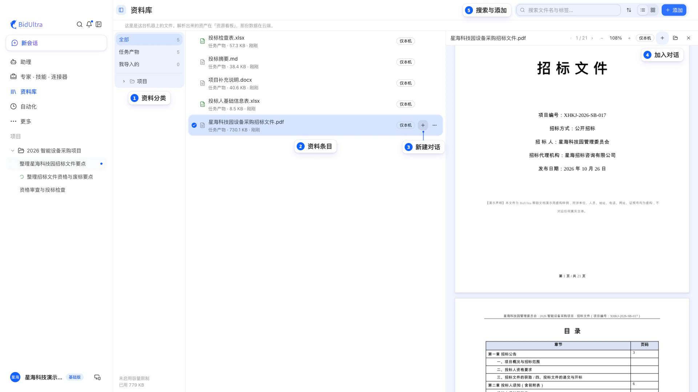Click plus icon on the 星海科技园 pdf row
The width and height of the screenshot is (698, 392).
(x=423, y=125)
